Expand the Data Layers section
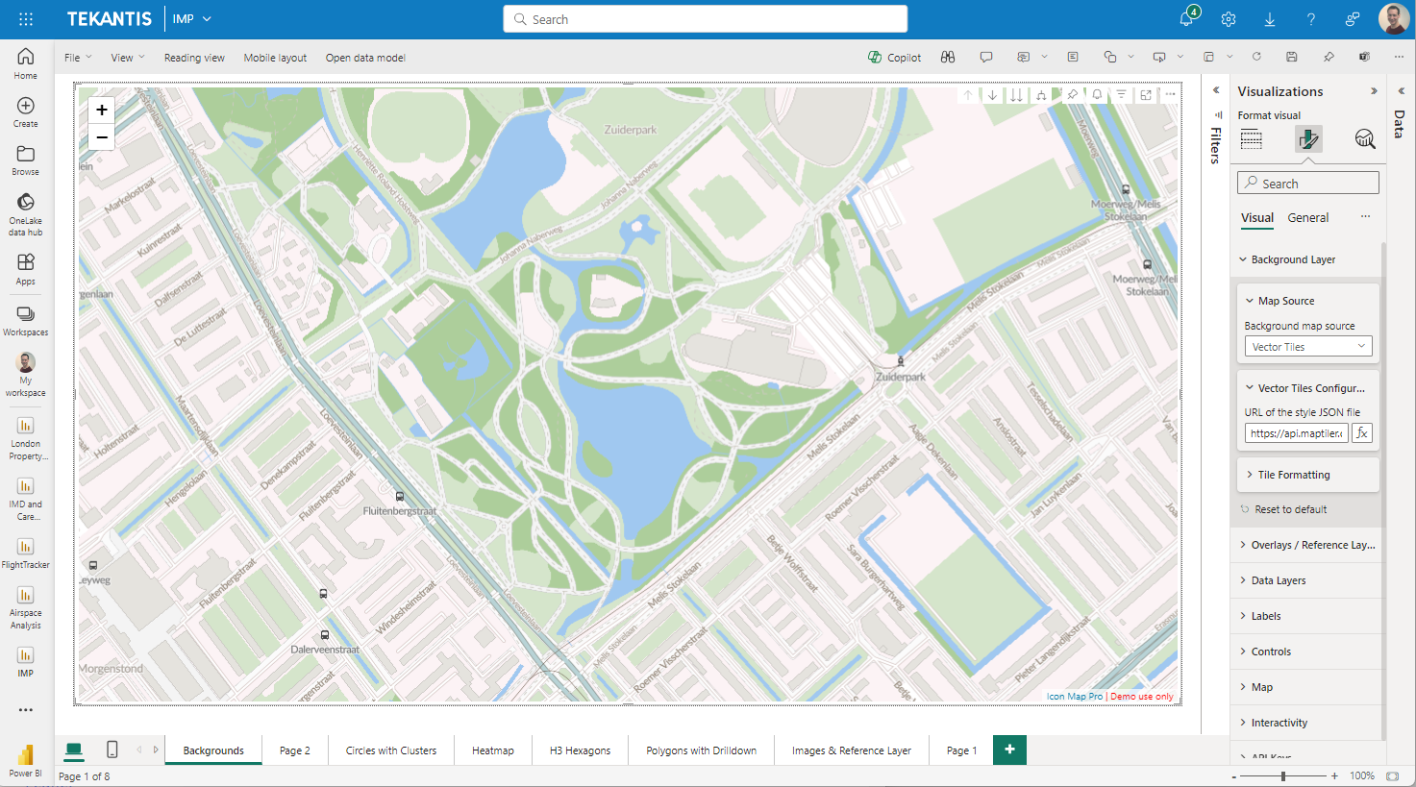 click(1278, 580)
